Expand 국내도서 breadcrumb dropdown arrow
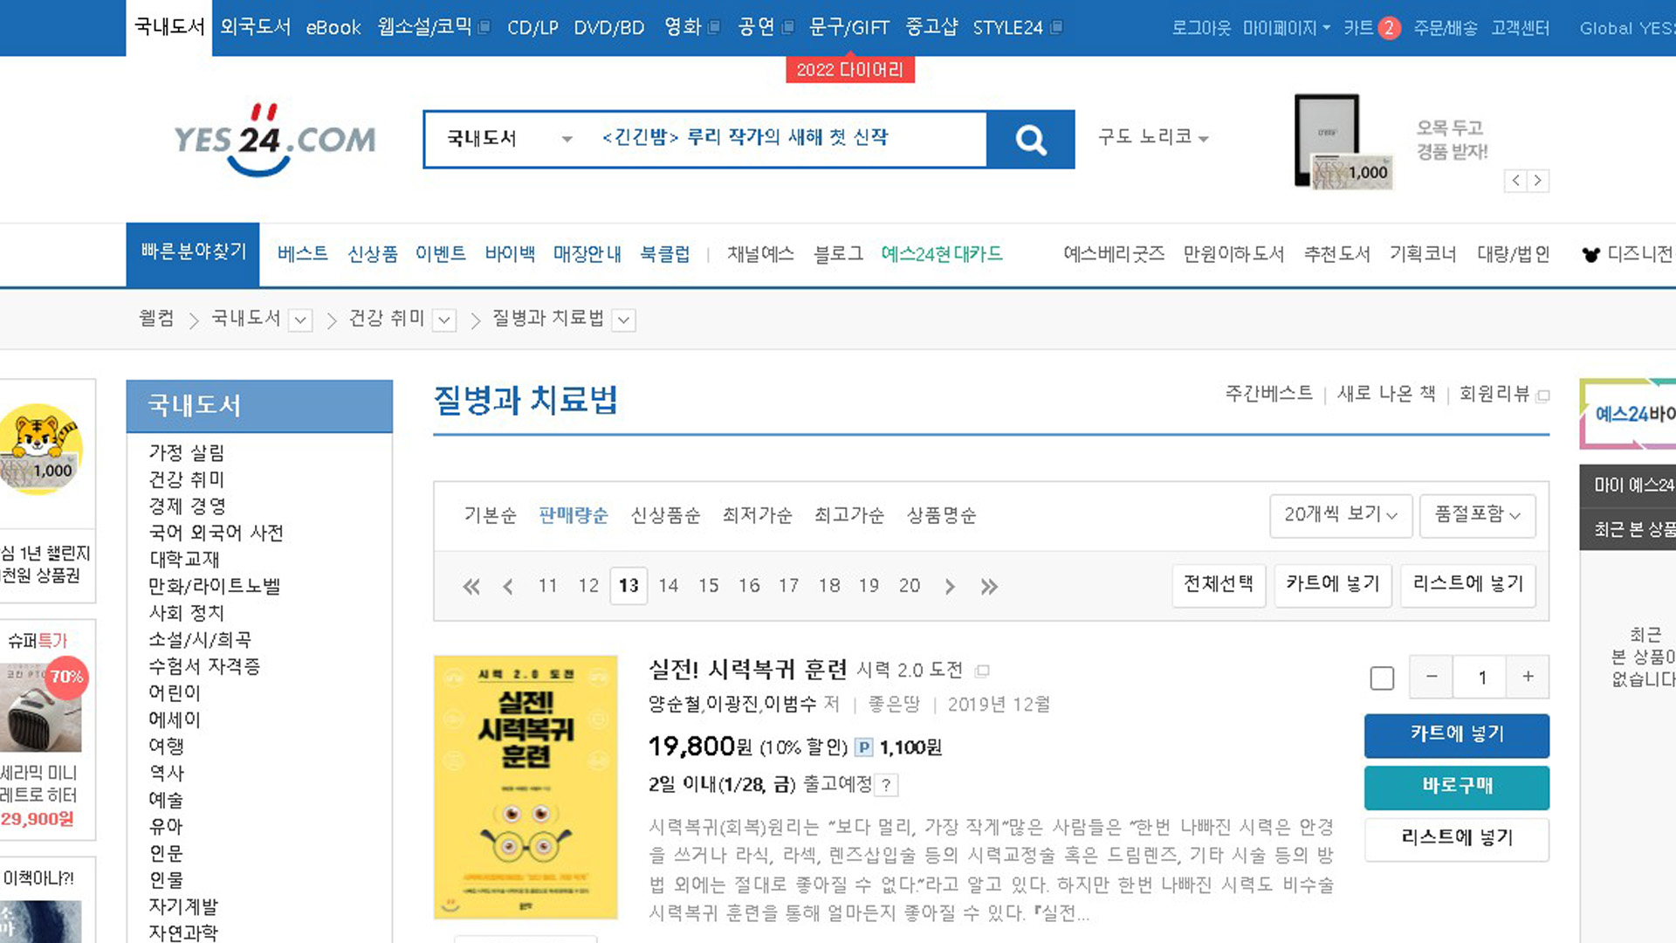The height and width of the screenshot is (943, 1676). click(x=300, y=320)
